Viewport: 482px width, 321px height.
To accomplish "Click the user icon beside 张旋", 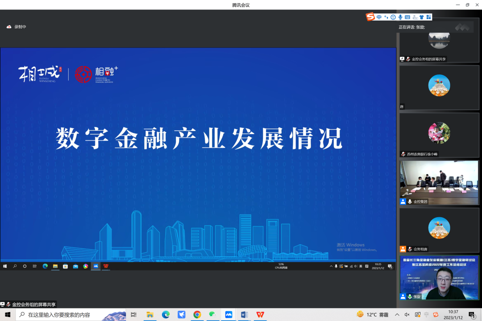I will click(403, 296).
